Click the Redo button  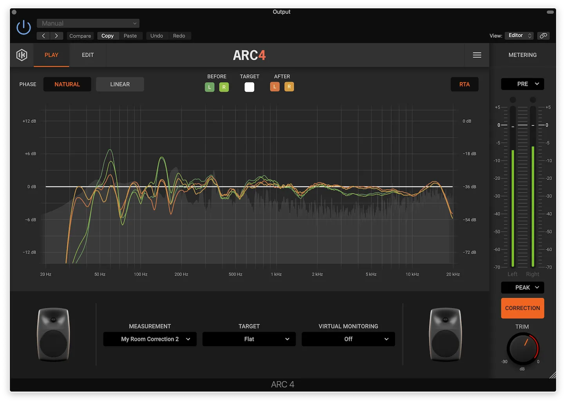click(179, 36)
